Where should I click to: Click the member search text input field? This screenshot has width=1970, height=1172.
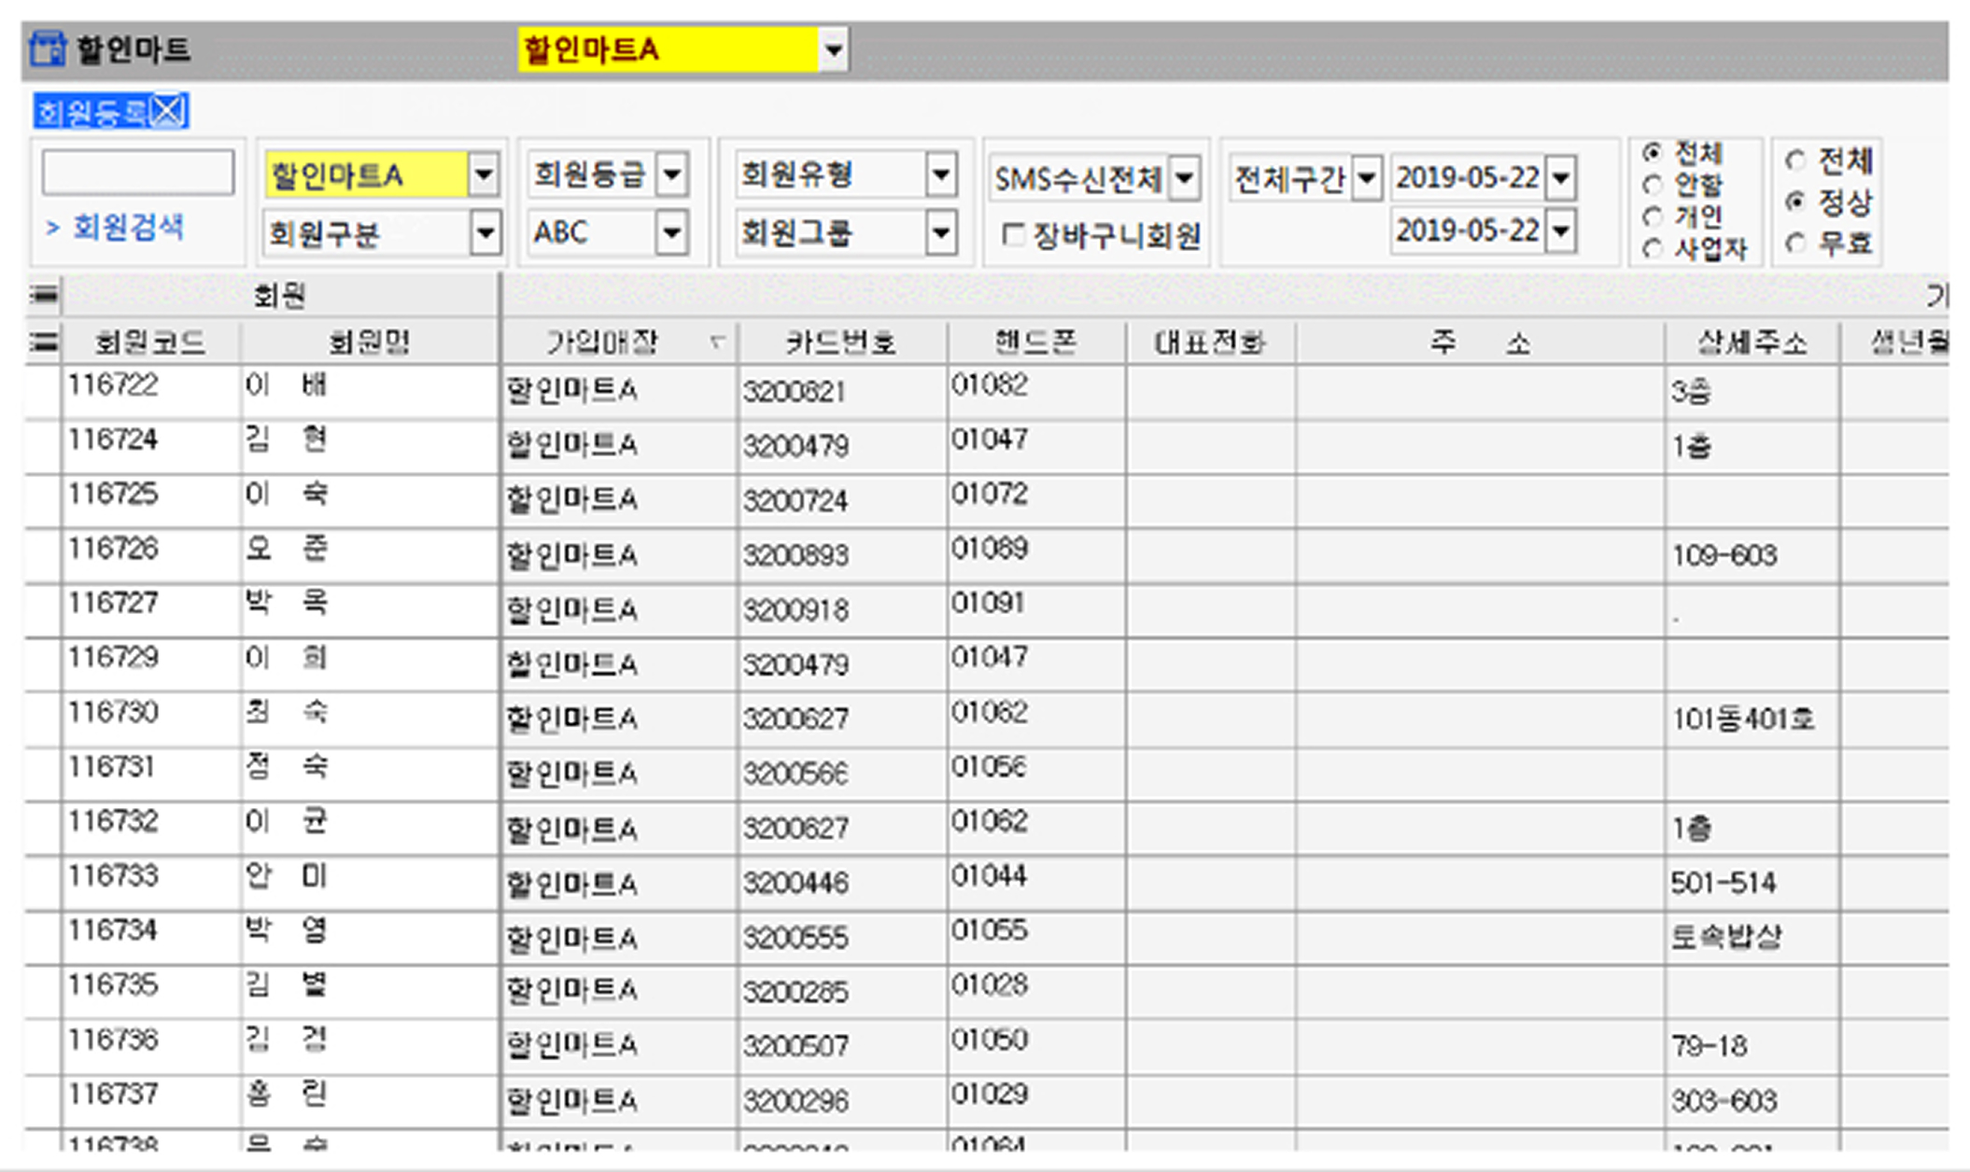pyautogui.click(x=137, y=173)
